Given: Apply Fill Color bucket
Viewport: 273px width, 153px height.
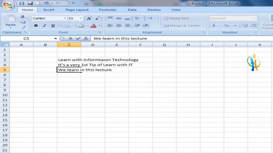Looking at the screenshot, I should click(x=81, y=25).
